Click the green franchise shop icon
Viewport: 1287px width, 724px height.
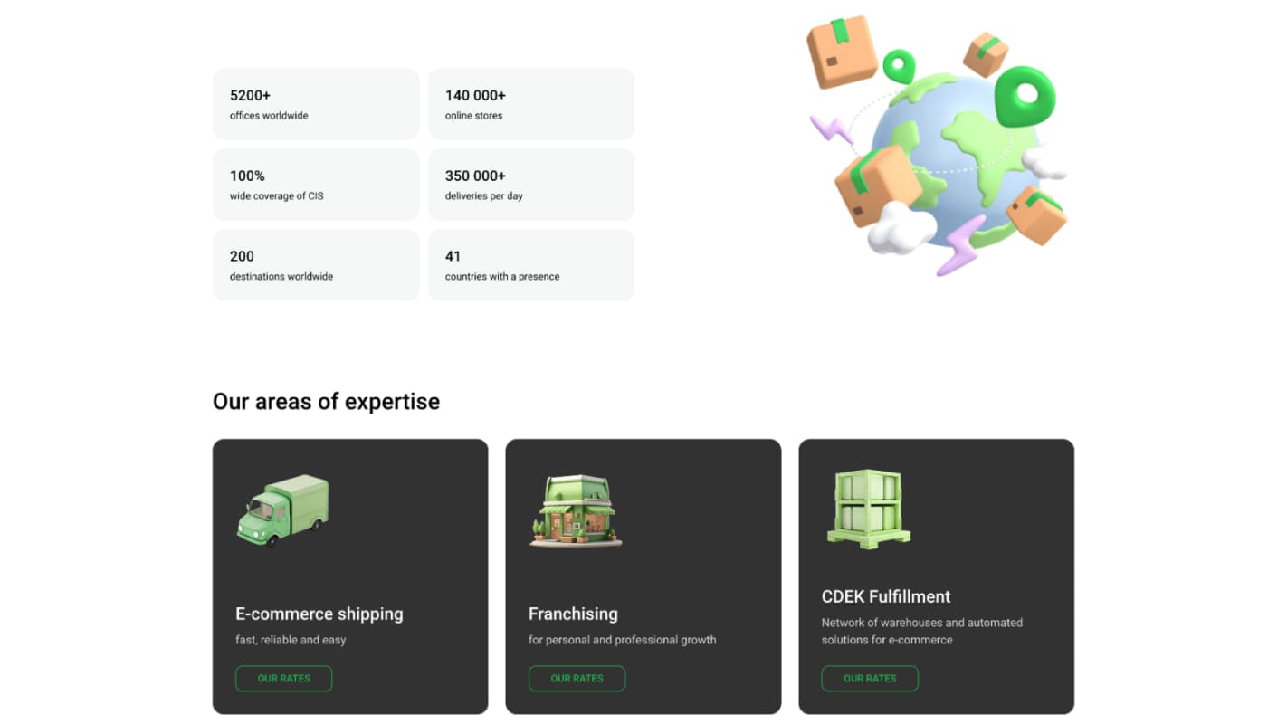576,511
